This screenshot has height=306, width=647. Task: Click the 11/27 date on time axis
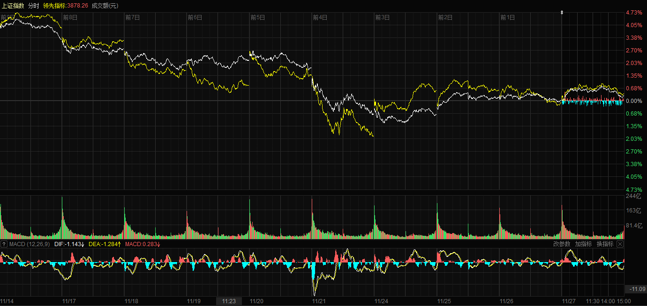569,301
